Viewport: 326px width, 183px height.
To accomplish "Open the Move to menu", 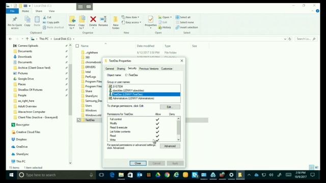I will coord(72,22).
